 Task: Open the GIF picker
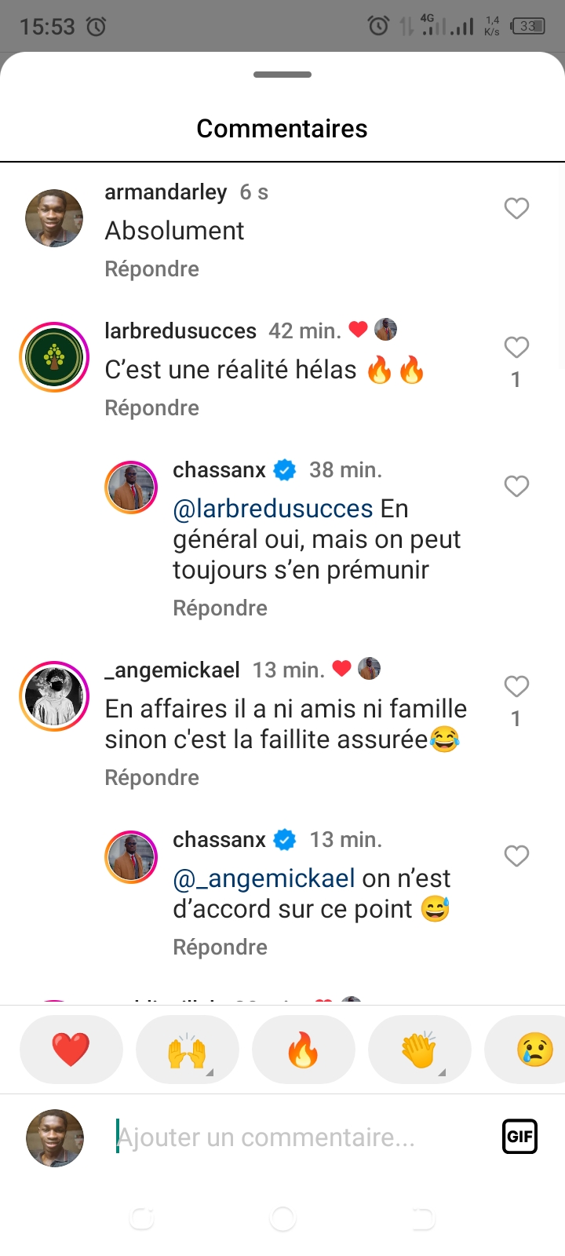click(519, 1136)
